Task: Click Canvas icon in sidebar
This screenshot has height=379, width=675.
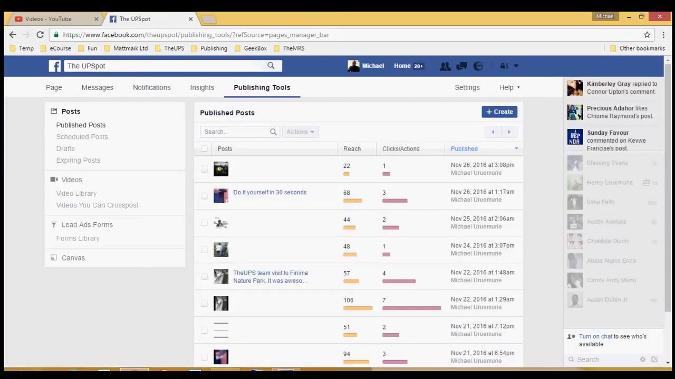Action: coord(54,258)
